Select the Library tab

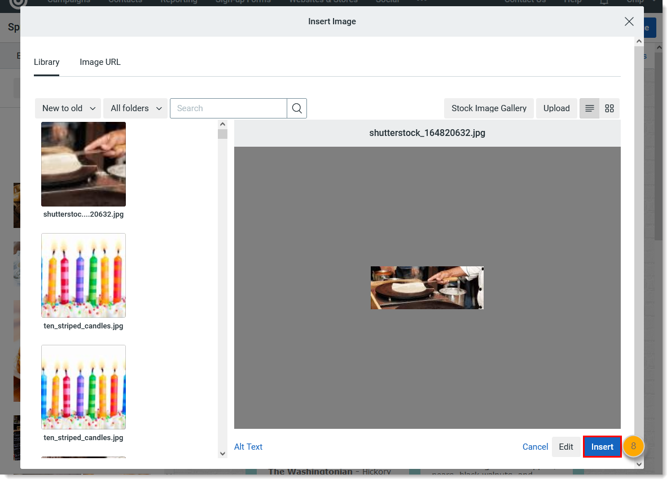[x=47, y=62]
